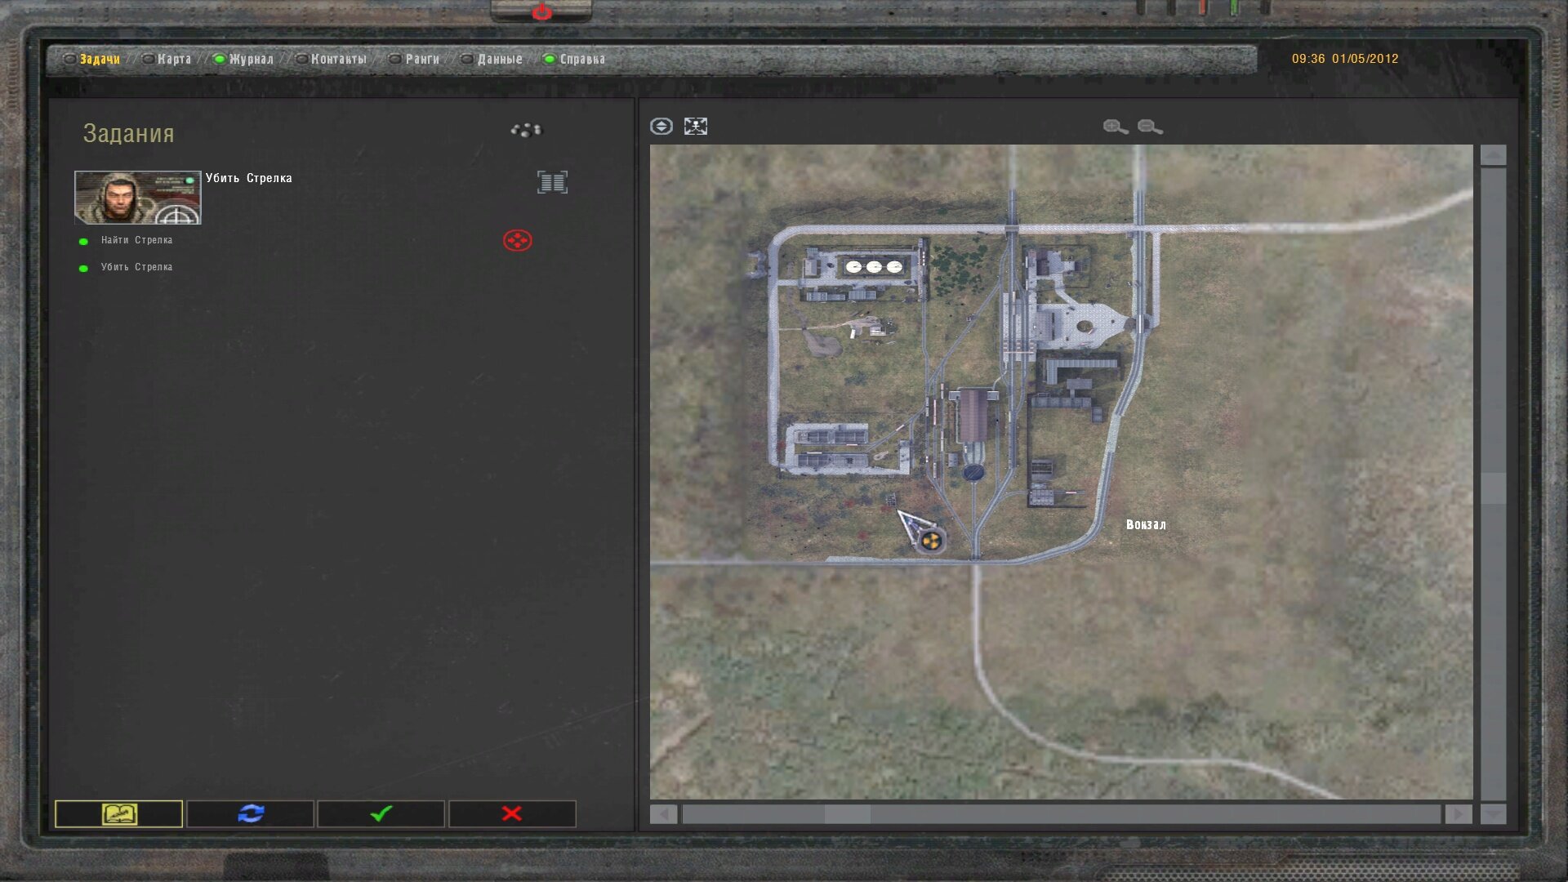
Task: Open the Ранги tab
Action: (x=422, y=59)
